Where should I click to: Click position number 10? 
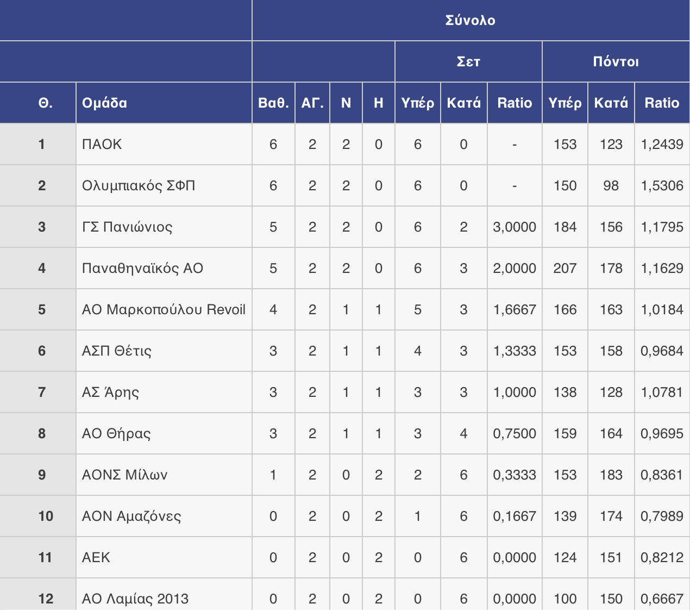(x=46, y=516)
